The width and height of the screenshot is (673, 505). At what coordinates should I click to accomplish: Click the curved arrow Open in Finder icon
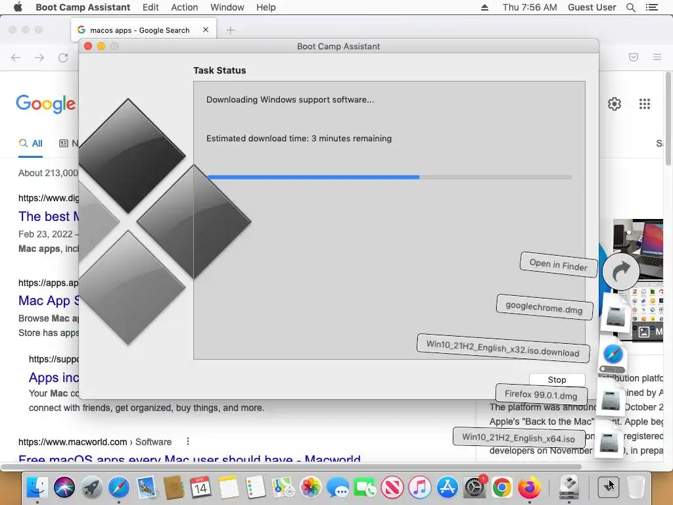coord(620,272)
